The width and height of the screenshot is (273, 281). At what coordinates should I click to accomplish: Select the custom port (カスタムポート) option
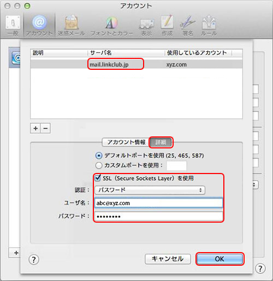99,165
